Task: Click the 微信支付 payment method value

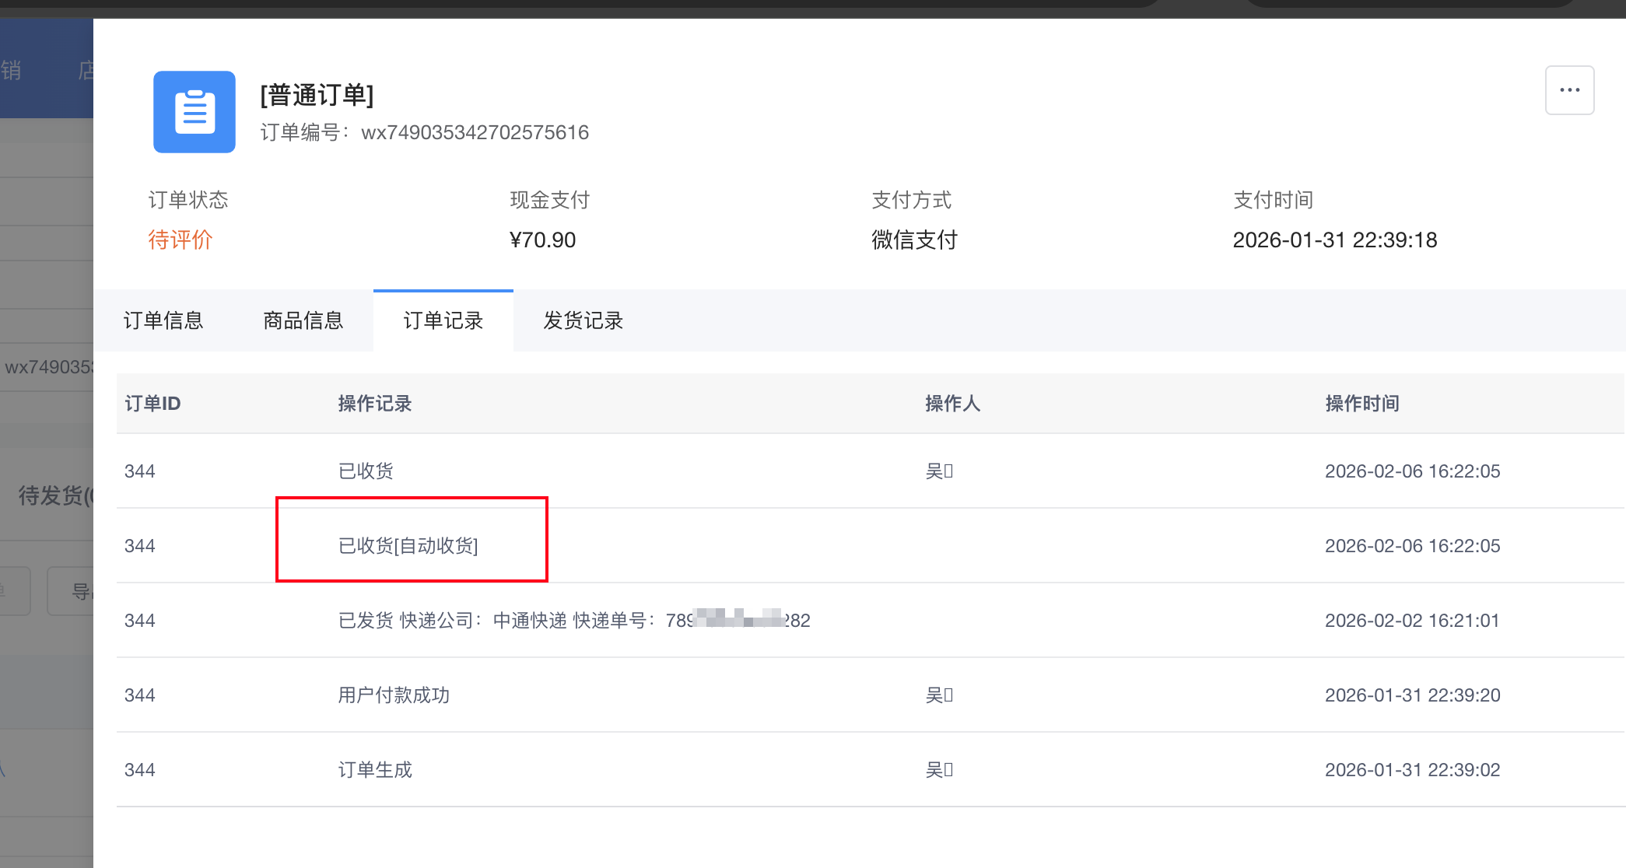Action: coord(914,240)
